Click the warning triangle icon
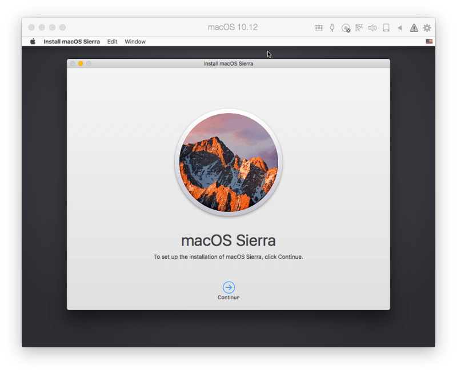Viewport: 457px width, 373px height. (414, 27)
